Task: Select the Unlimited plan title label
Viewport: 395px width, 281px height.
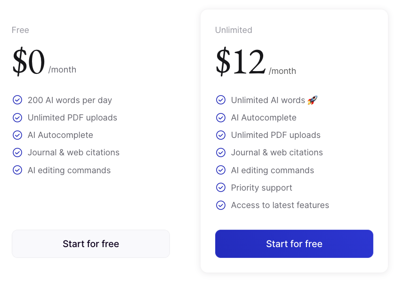Action: (x=234, y=30)
